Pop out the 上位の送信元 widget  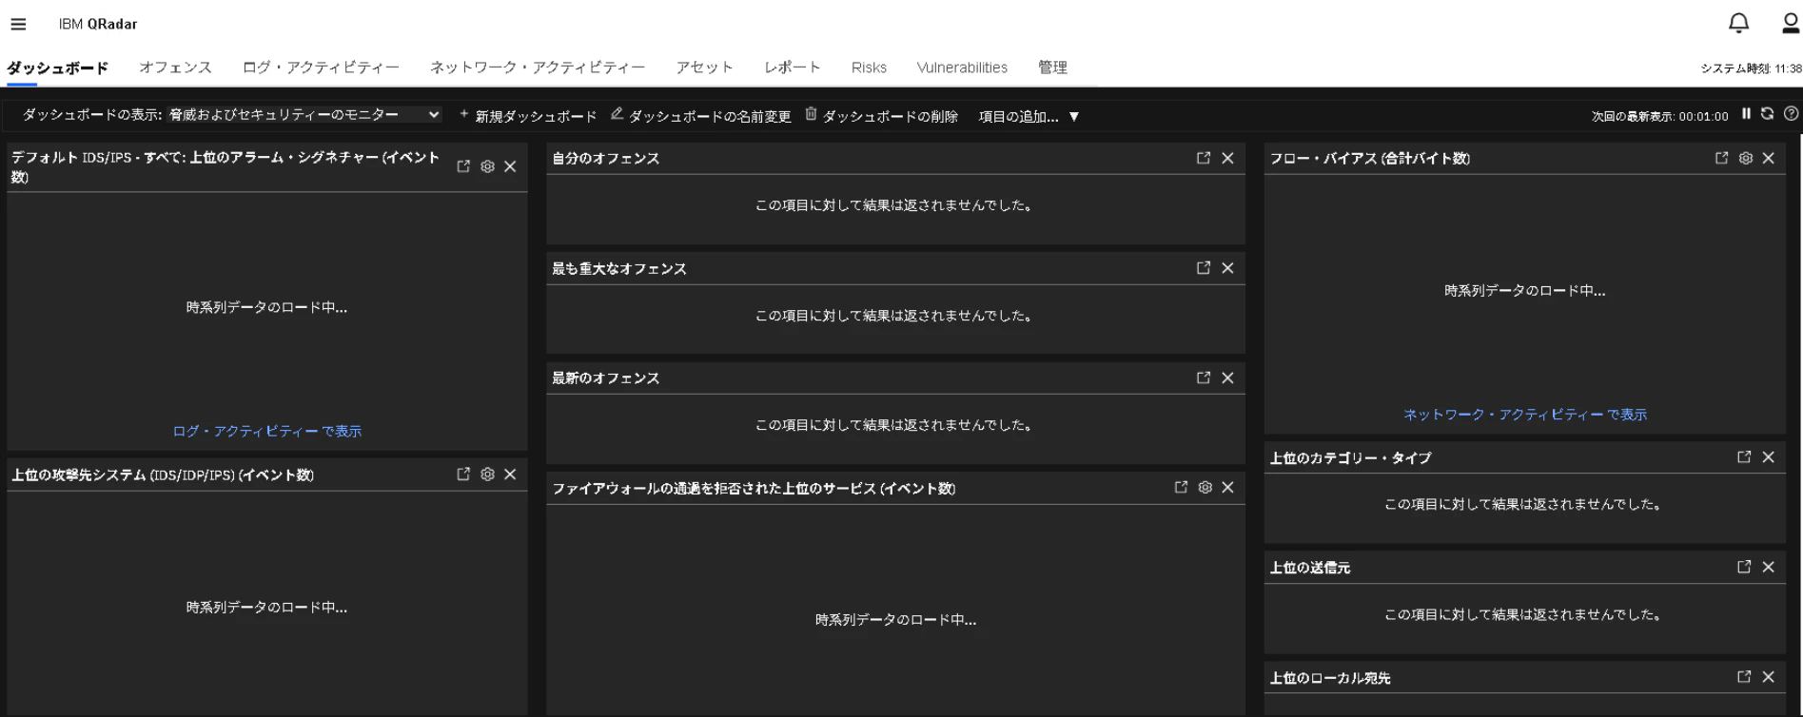point(1744,567)
